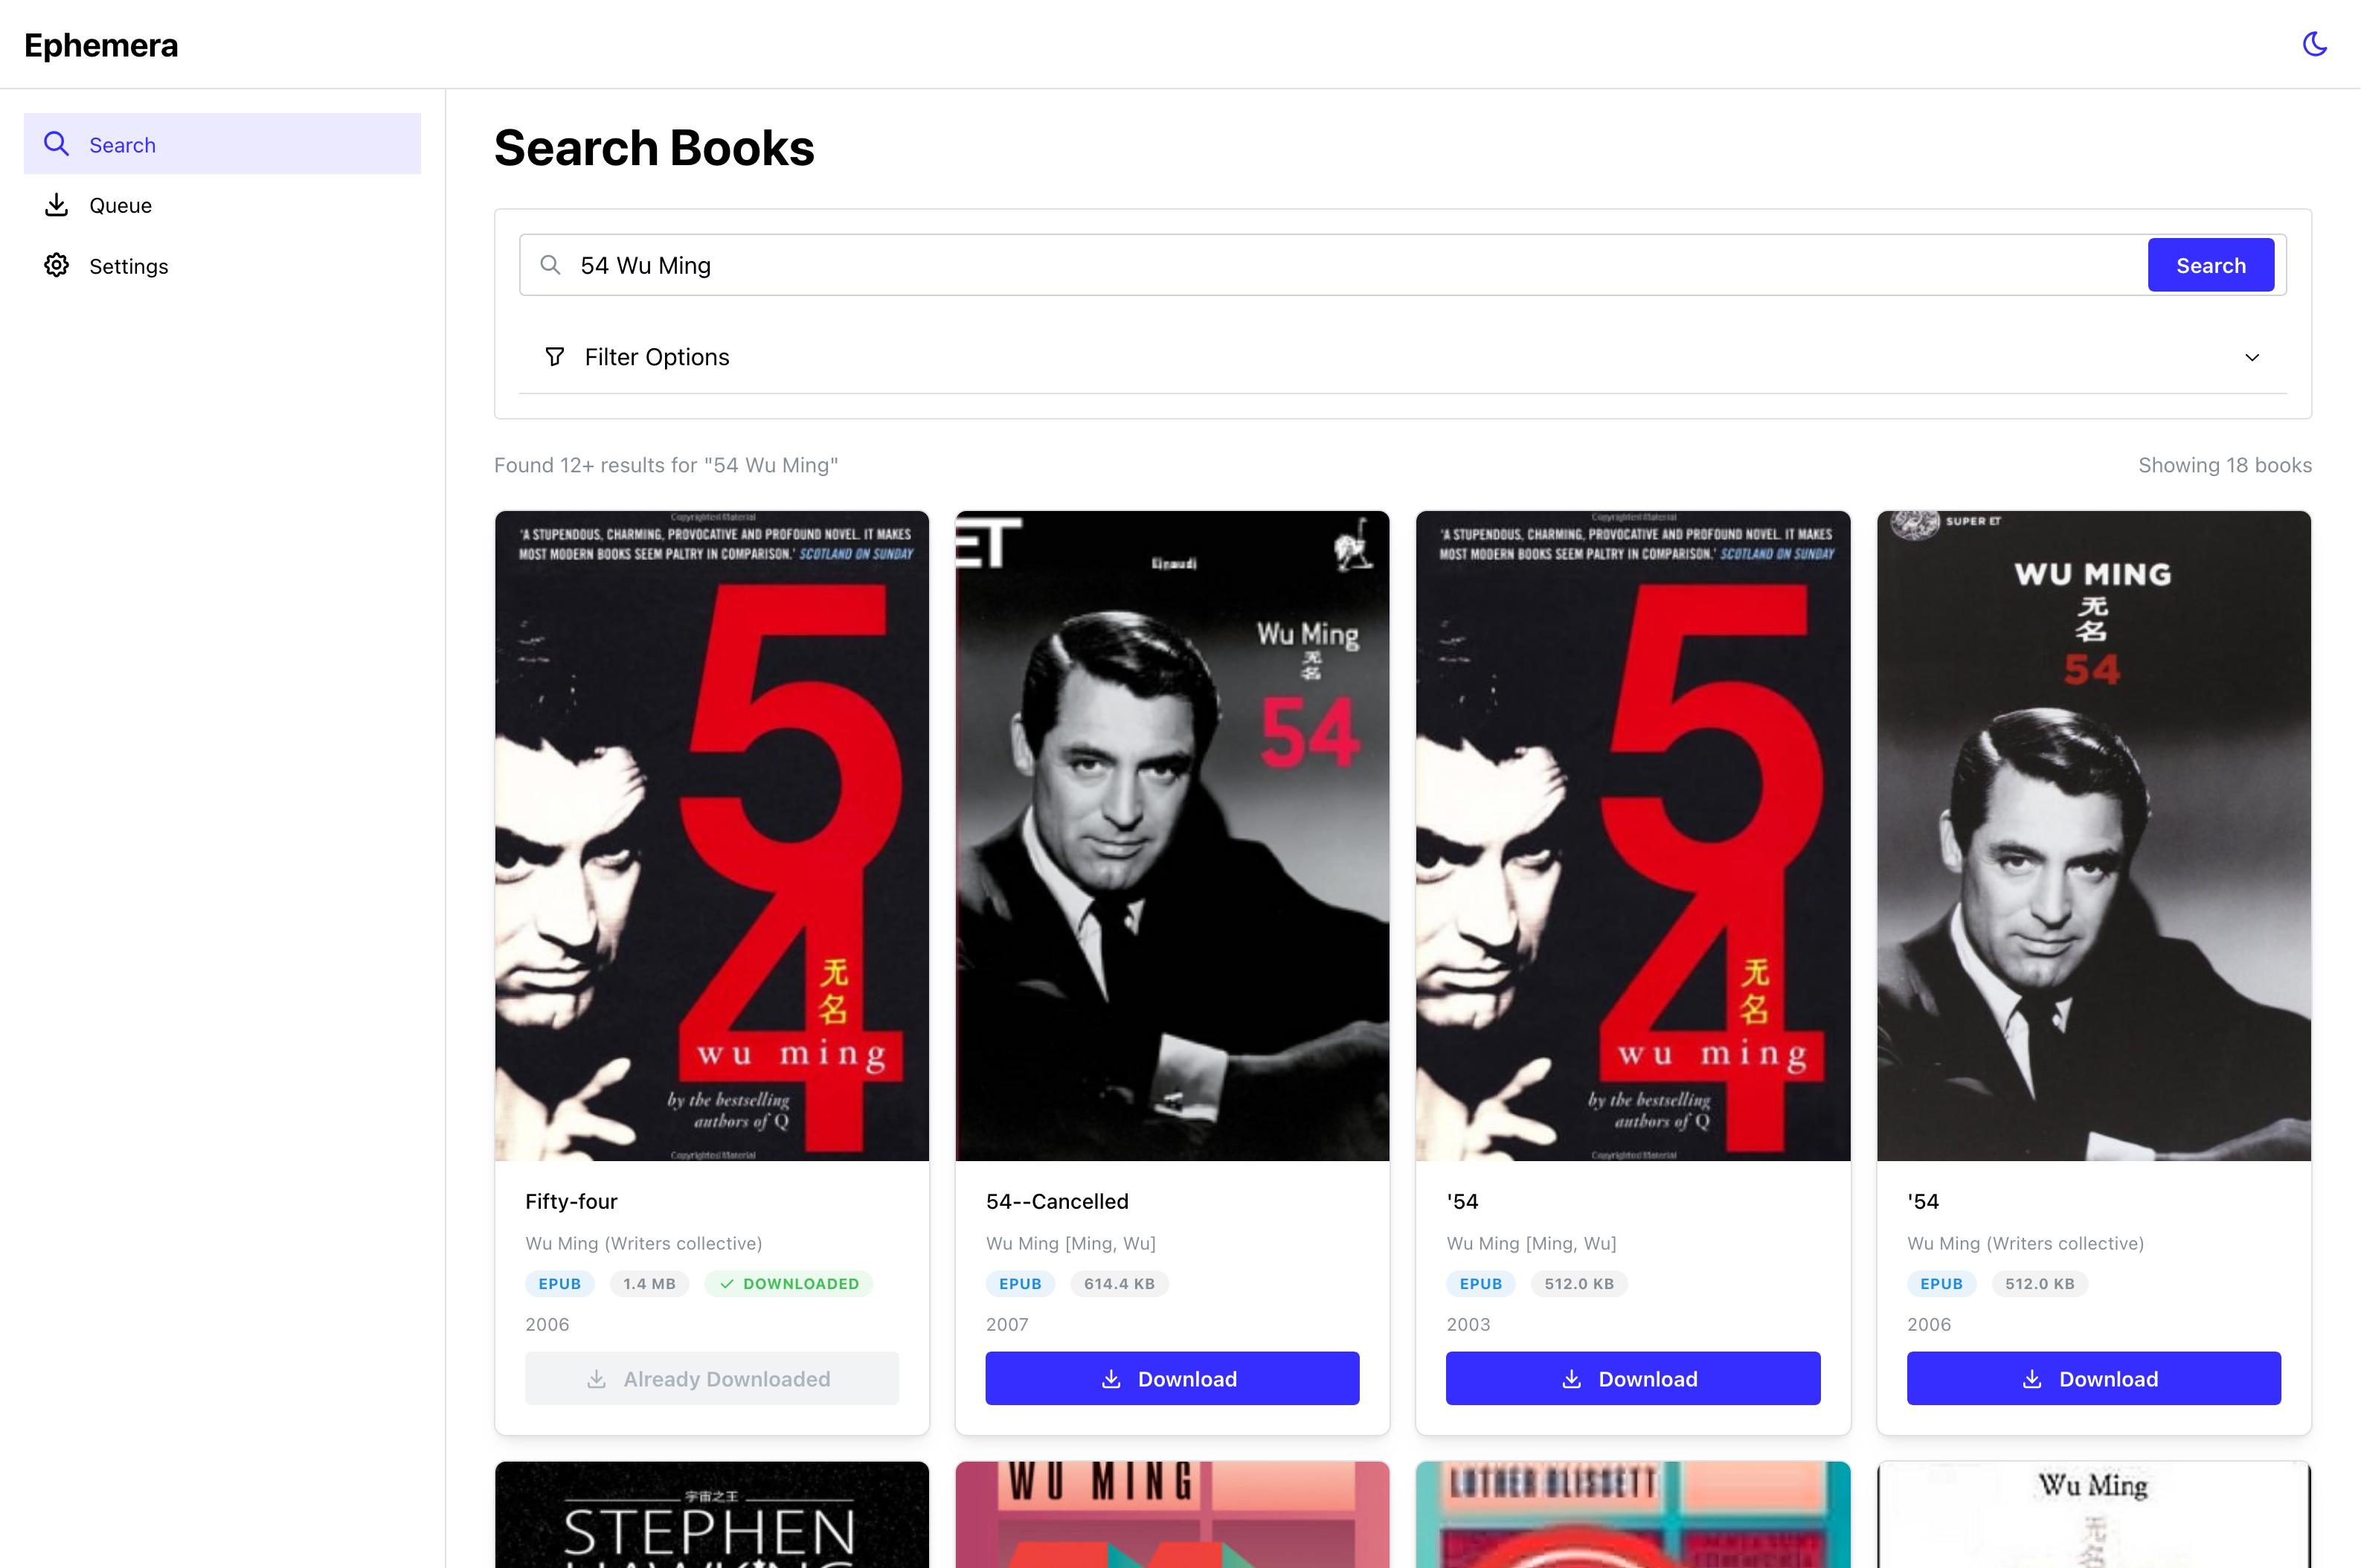Click the Fifty-four title text

tap(571, 1201)
